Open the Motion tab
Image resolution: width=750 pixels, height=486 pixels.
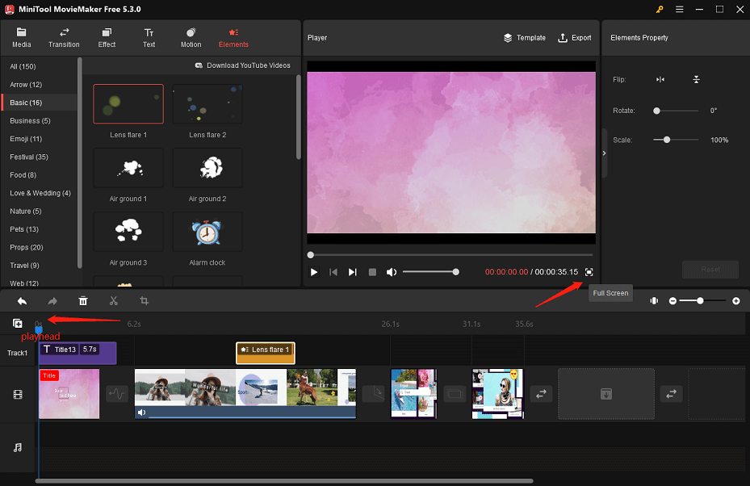191,38
